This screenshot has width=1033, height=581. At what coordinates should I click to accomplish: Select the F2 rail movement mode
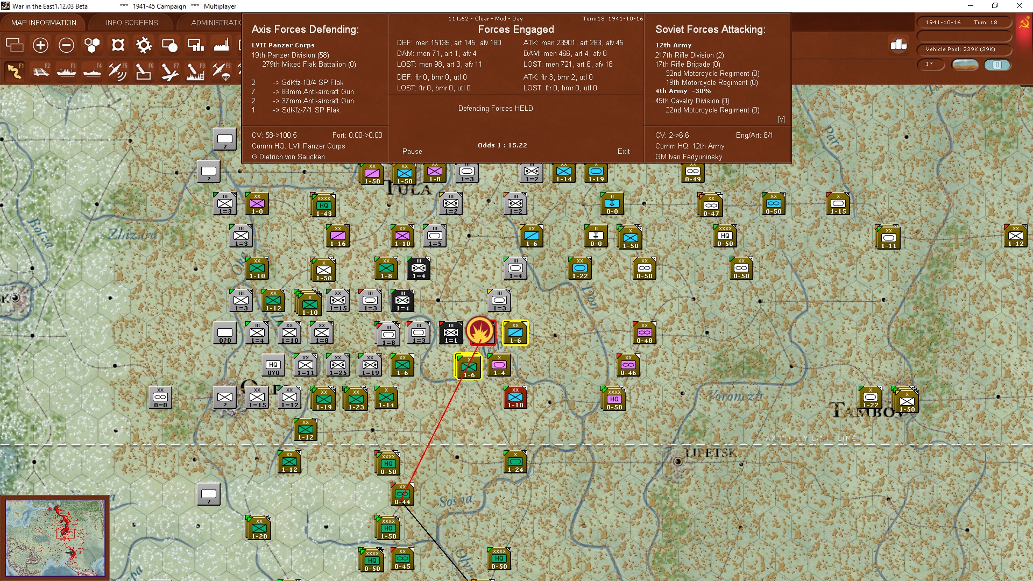[x=40, y=71]
